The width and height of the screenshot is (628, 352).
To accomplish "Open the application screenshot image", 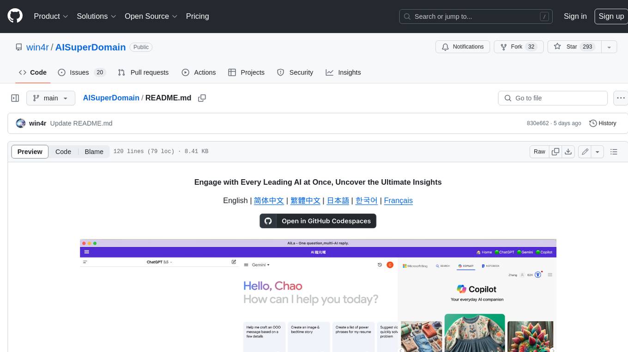I will point(318,295).
